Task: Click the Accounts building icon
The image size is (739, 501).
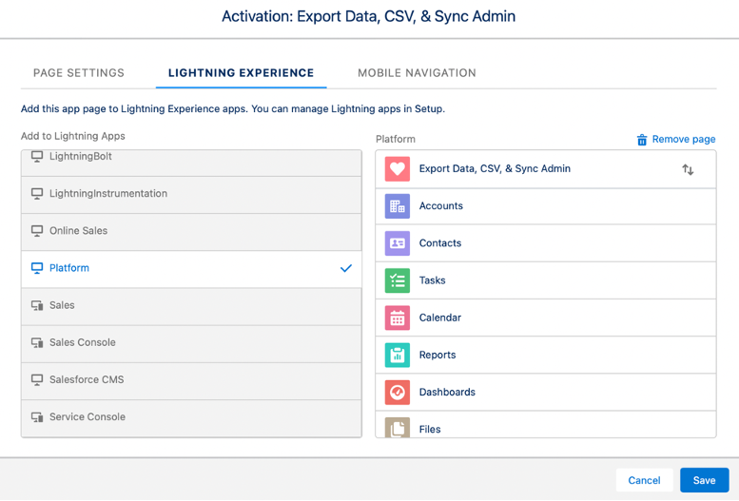Action: tap(397, 206)
